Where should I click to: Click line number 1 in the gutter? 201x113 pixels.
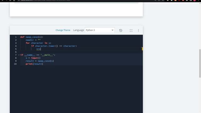point(16,37)
